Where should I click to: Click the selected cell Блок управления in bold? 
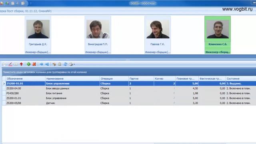(x=72, y=84)
